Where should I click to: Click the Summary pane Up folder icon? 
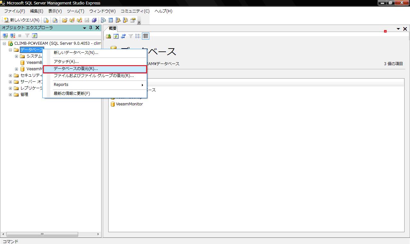coord(109,36)
